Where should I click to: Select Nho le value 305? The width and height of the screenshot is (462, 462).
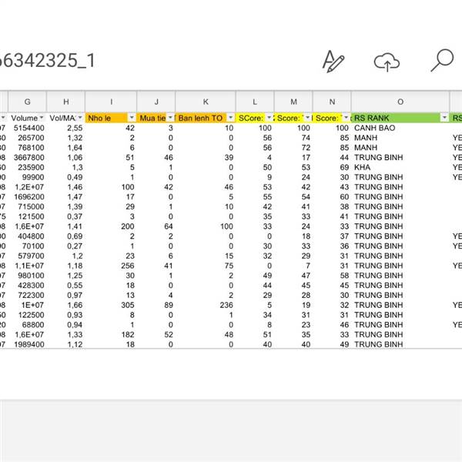click(x=111, y=305)
